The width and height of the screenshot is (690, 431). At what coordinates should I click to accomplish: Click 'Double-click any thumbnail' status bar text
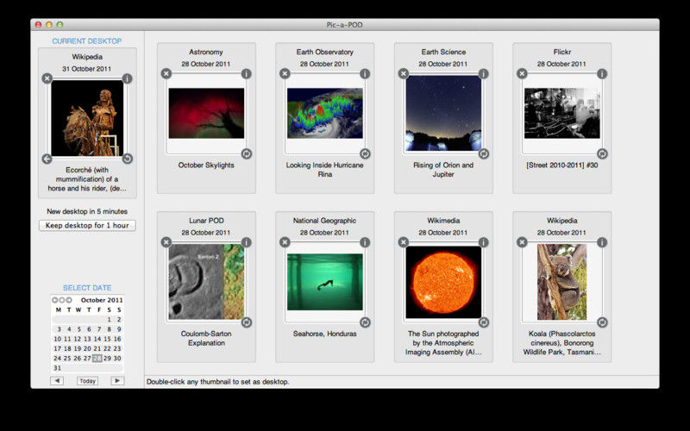(218, 382)
